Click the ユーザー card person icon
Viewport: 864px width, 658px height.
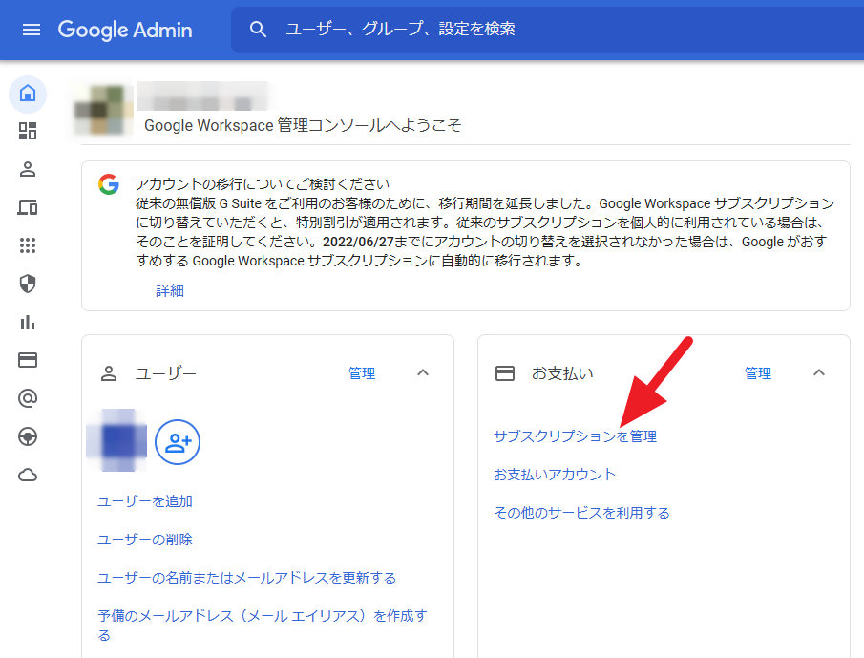tap(109, 373)
